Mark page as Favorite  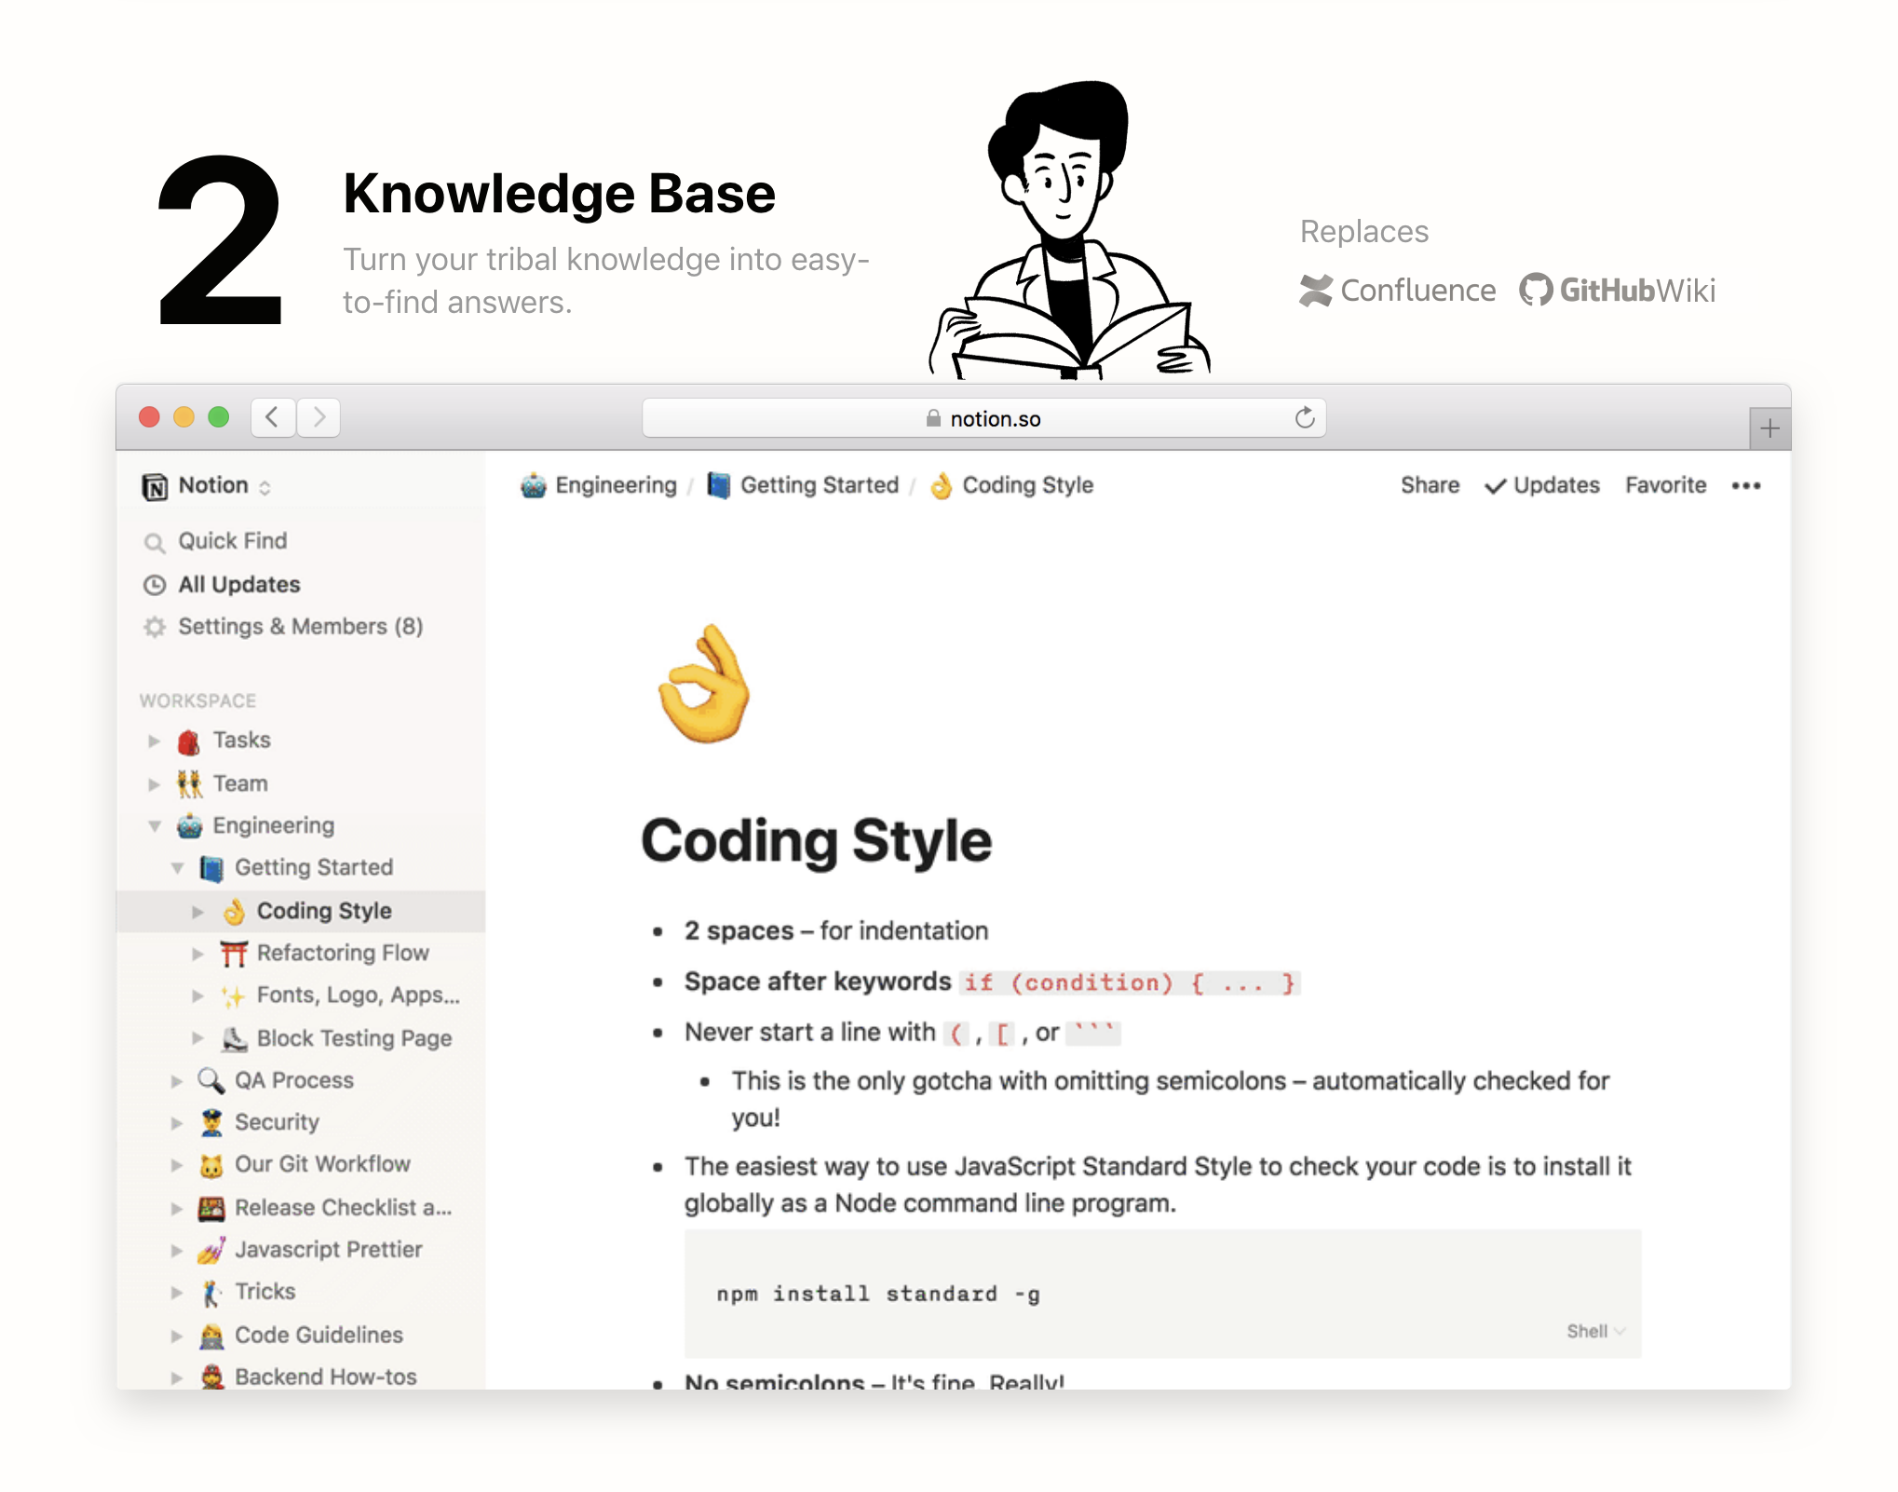pos(1665,485)
